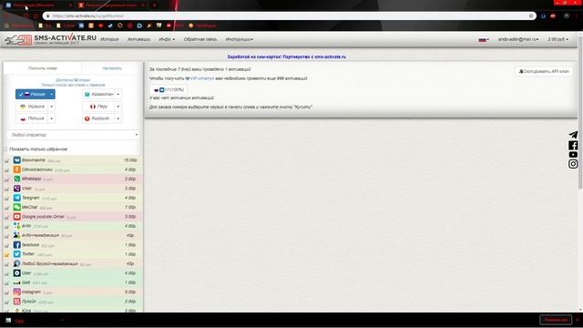This screenshot has height=328, width=583.
Task: Open the Инструкции menu
Action: (239, 39)
